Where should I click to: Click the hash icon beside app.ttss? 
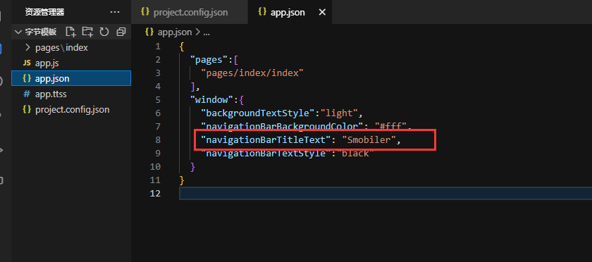pos(27,94)
